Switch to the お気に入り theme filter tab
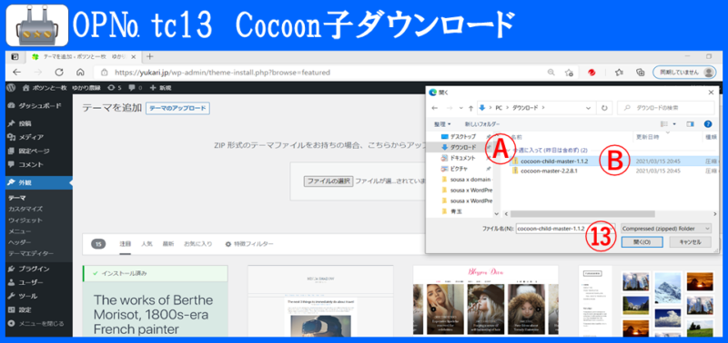Image resolution: width=728 pixels, height=343 pixels. coord(197,244)
